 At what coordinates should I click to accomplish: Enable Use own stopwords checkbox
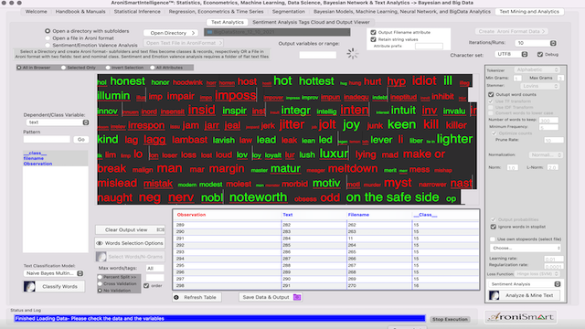tap(493, 239)
